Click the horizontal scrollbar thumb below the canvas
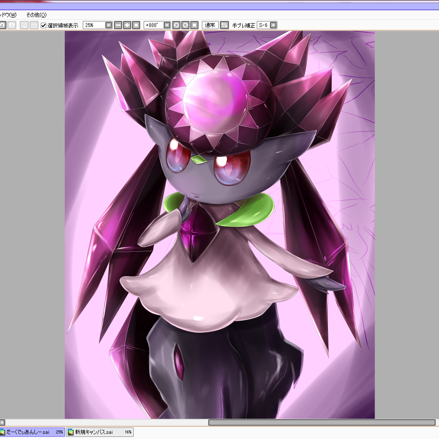 pos(322,422)
